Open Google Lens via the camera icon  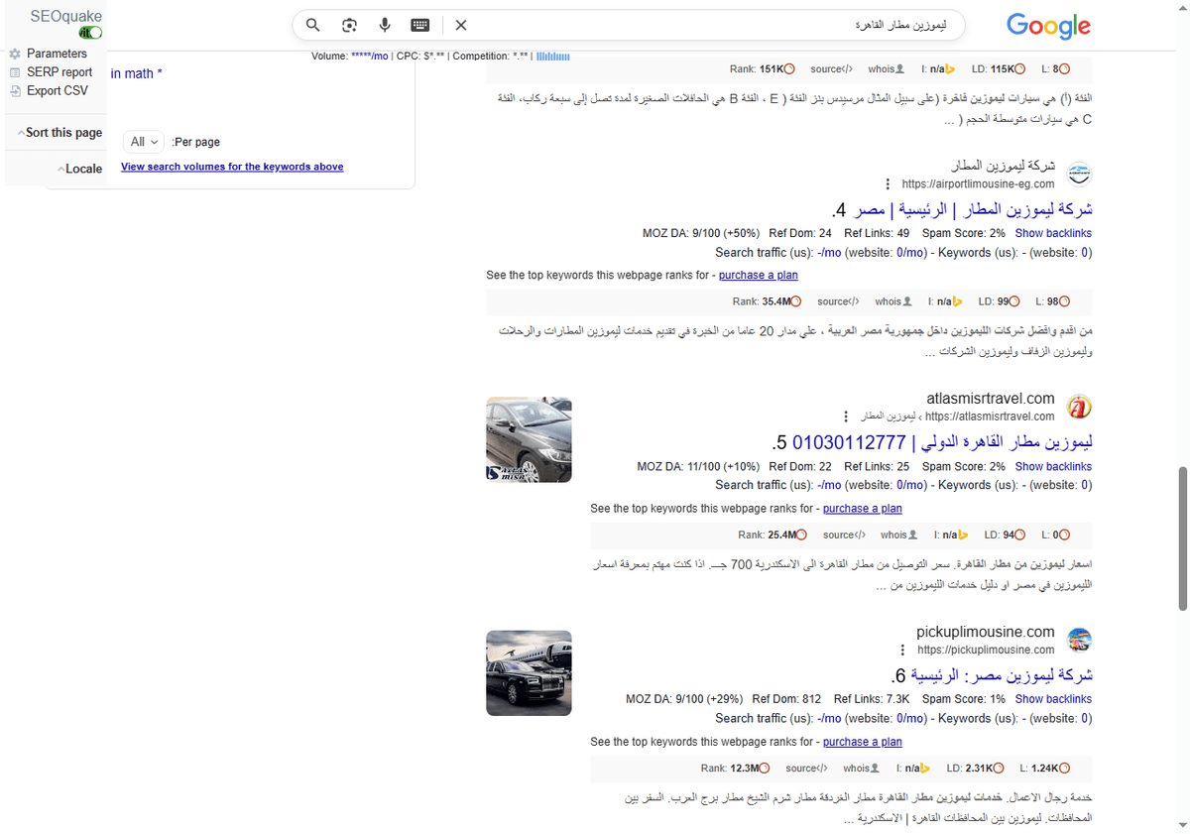(349, 25)
